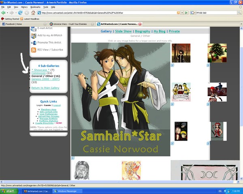Screen dimensions: 243x194
Task: Click info icon below three girls thumbnail
Action: pyautogui.click(x=173, y=104)
